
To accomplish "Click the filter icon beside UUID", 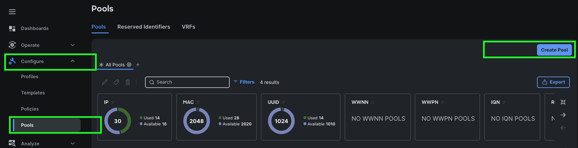I will point(284,102).
